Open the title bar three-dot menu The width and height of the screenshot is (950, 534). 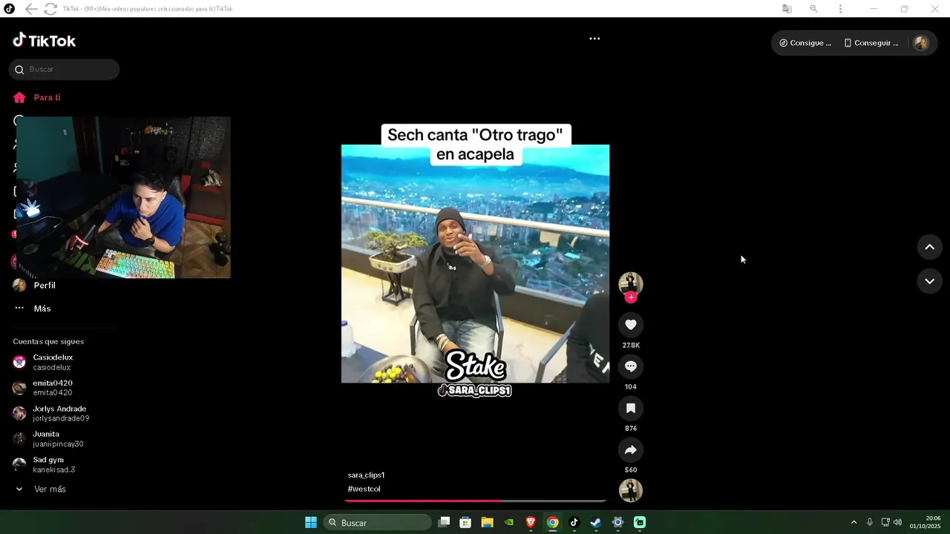840,9
